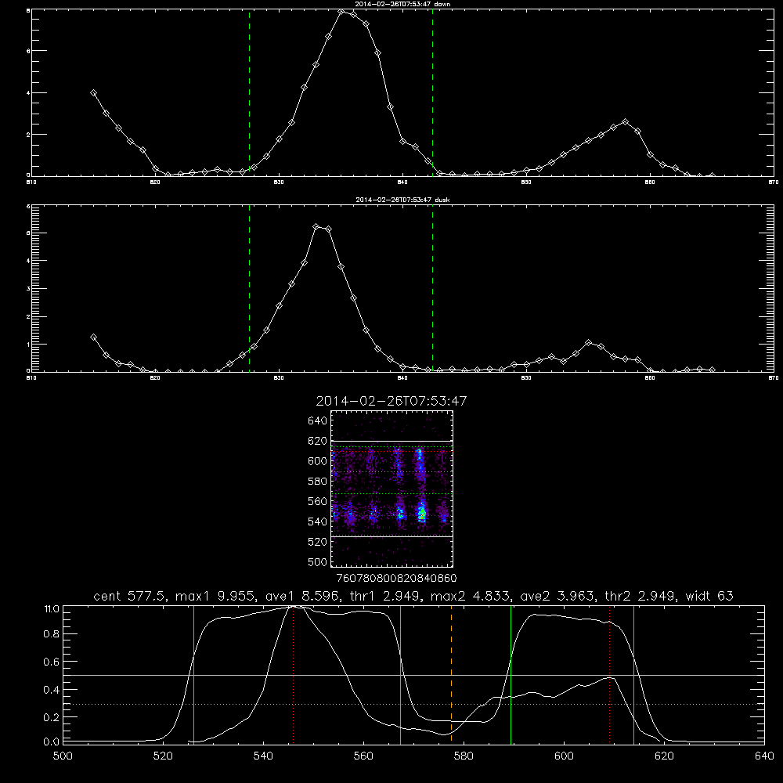The image size is (783, 783).
Task: Click the highest diamond marker in dawn plot
Action: [x=341, y=12]
